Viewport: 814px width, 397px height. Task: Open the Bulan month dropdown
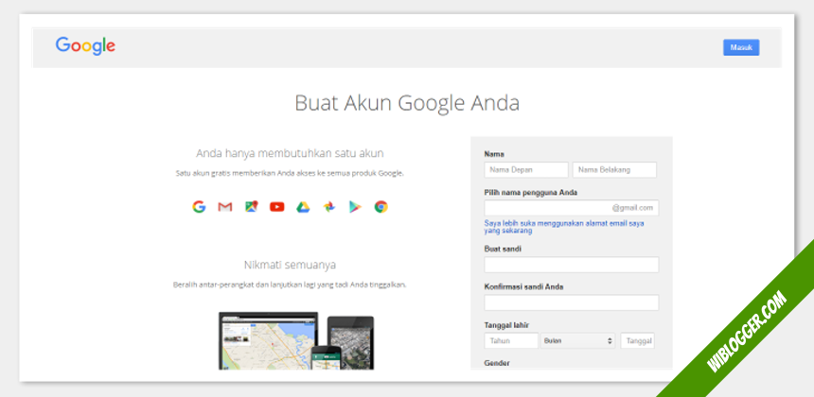(x=577, y=341)
